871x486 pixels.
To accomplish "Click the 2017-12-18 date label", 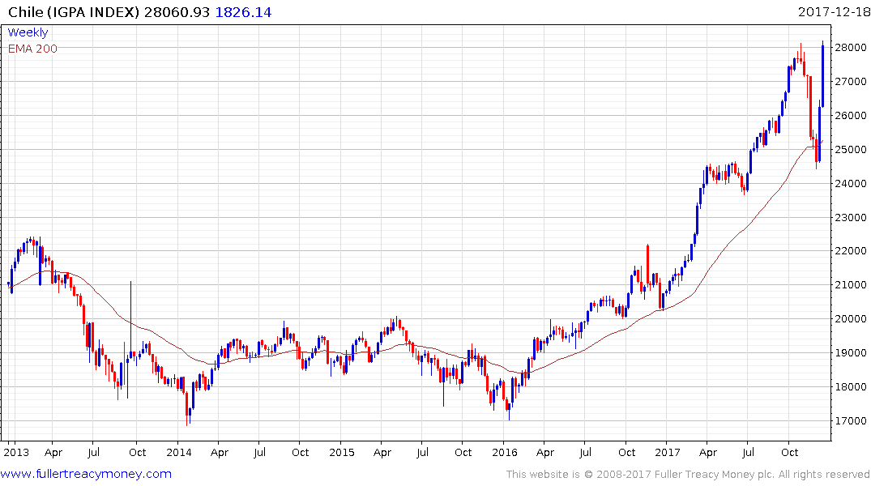I will [834, 11].
